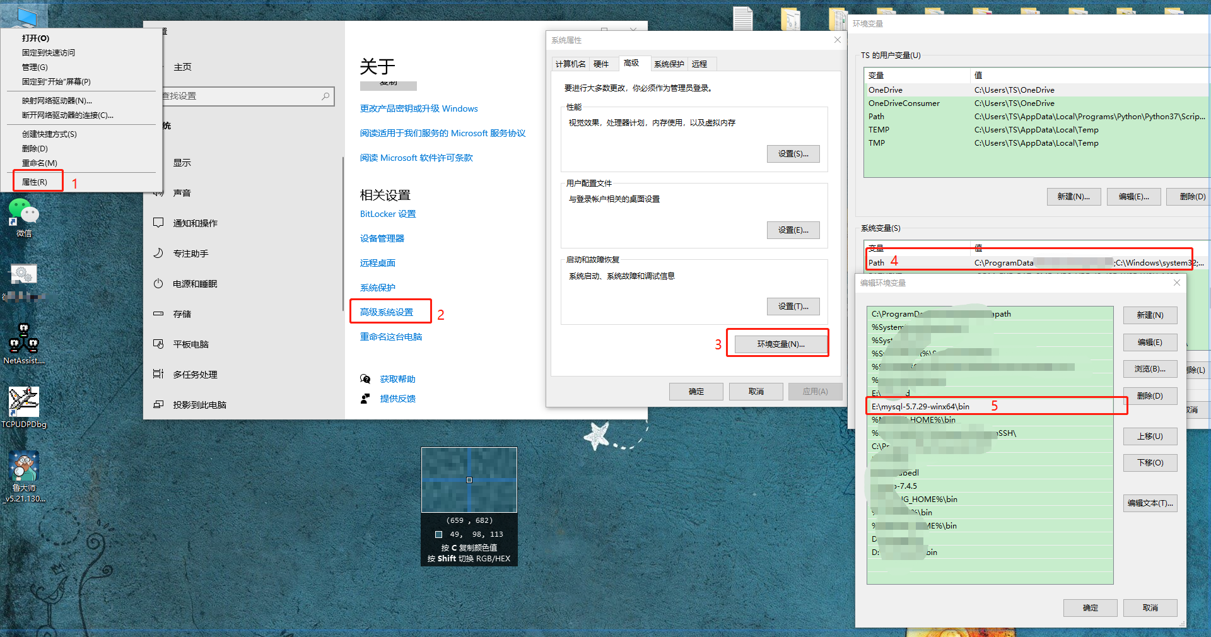Click the 通知和操作 icon in Settings sidebar

(x=158, y=223)
